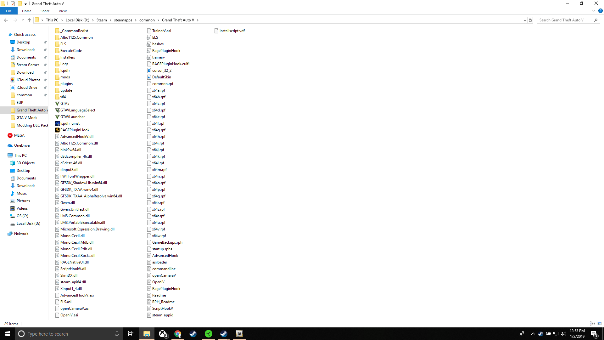Open the Quick Access Toolbar customize dropdown
The width and height of the screenshot is (604, 340).
(x=26, y=4)
